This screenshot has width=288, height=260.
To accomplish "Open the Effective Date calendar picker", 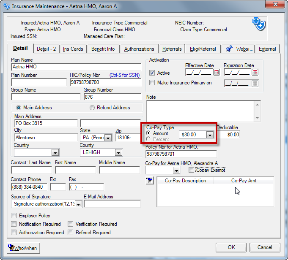I will click(x=217, y=73).
